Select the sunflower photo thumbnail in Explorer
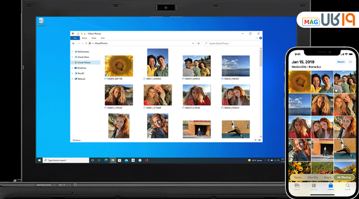Viewport: 359px width, 199px height. (x=118, y=66)
